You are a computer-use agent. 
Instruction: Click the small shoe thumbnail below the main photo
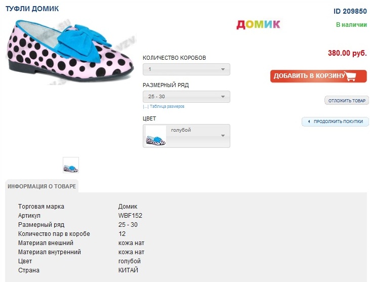coord(71,165)
